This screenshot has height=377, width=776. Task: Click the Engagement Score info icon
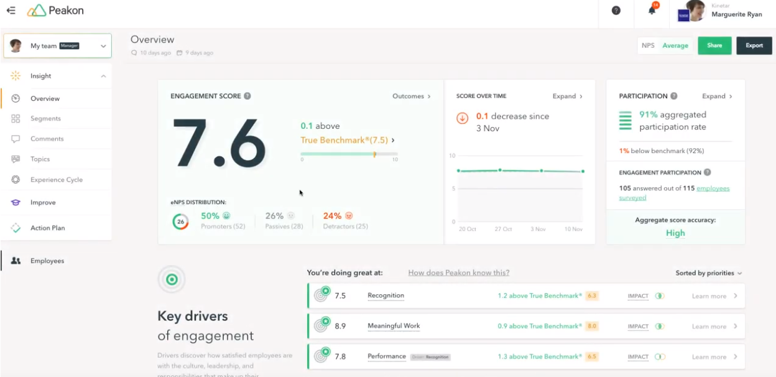point(247,96)
